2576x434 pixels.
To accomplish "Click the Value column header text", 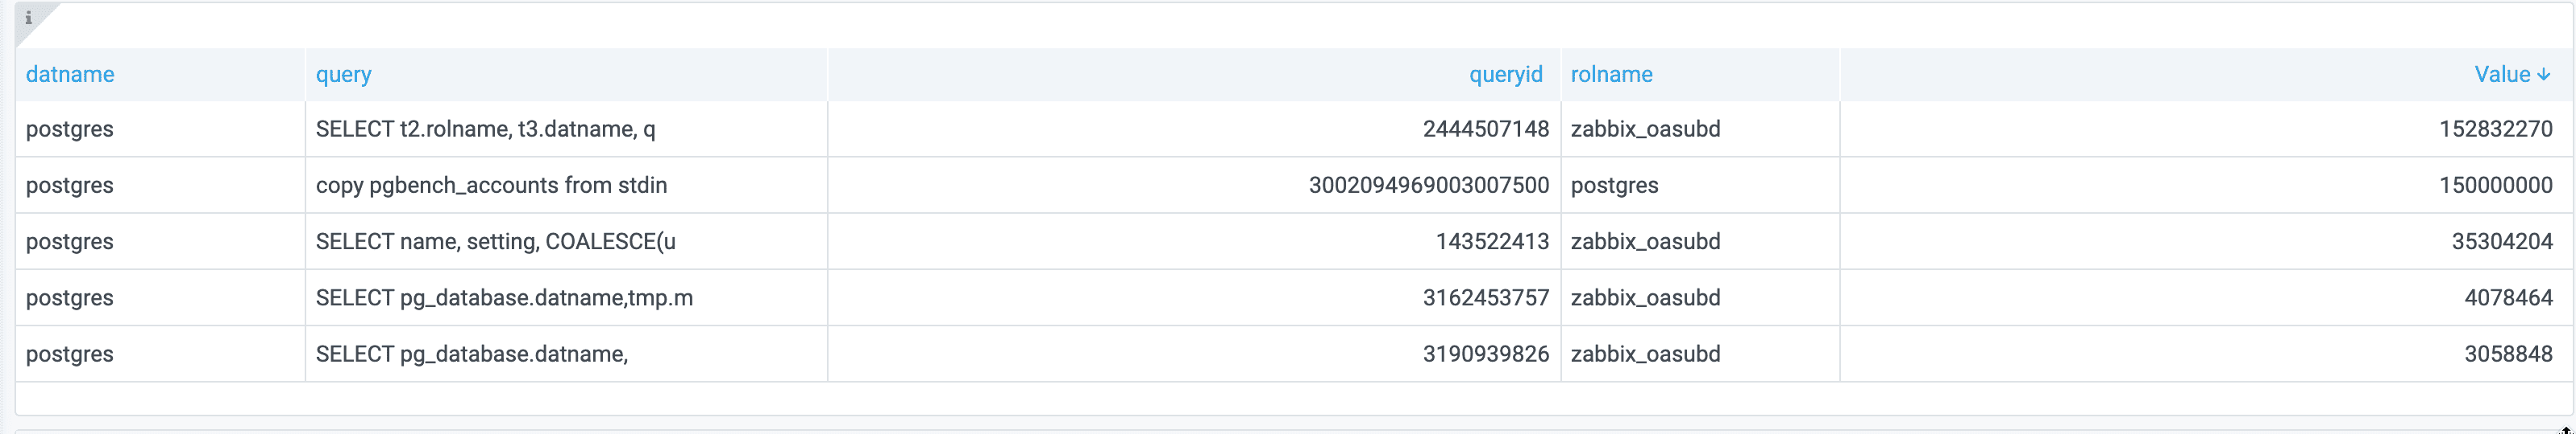I will tap(2501, 75).
